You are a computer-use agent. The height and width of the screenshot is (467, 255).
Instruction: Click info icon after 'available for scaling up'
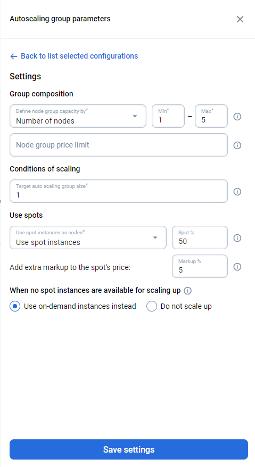[x=187, y=291]
